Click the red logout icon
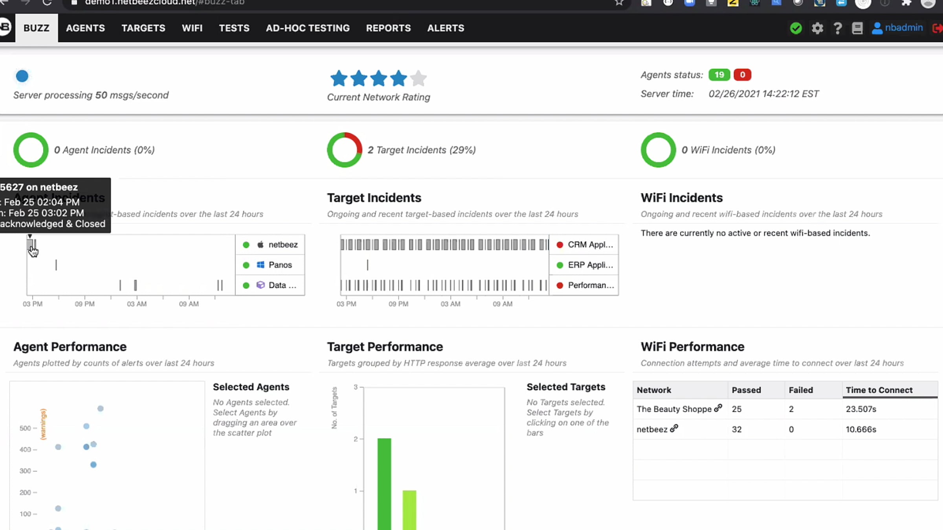 pos(937,28)
